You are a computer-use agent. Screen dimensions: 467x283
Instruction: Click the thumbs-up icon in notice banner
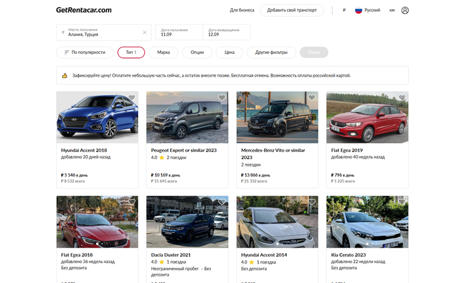[65, 75]
